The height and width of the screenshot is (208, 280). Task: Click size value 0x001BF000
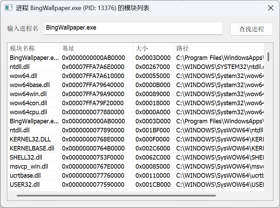click(153, 130)
